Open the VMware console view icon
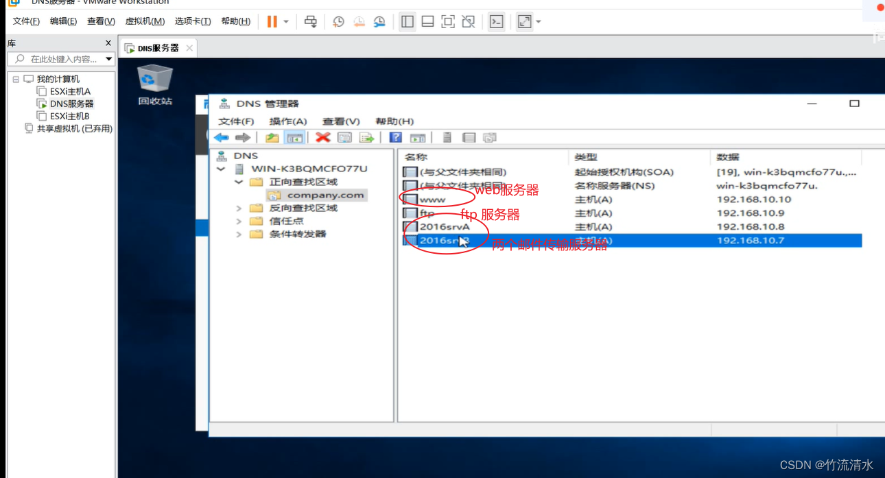 (497, 21)
